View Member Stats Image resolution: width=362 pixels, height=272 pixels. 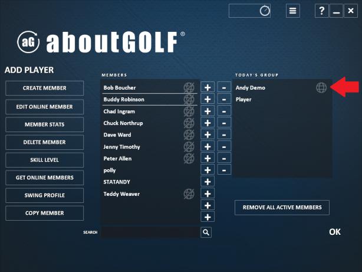pyautogui.click(x=45, y=124)
